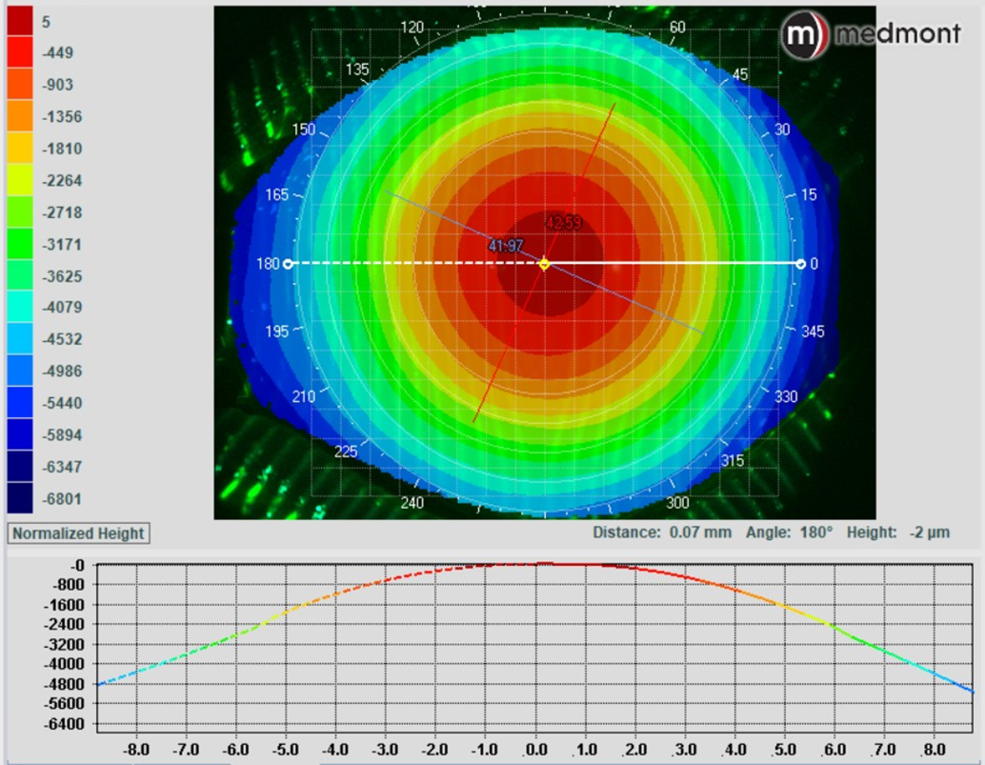
Task: Click the Normalized Height map type button
Action: coord(78,533)
